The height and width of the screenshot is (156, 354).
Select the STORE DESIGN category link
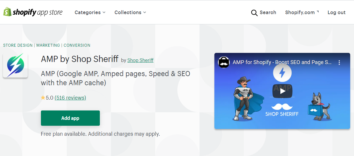click(18, 45)
